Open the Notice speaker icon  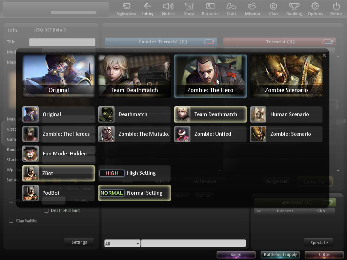(168, 9)
